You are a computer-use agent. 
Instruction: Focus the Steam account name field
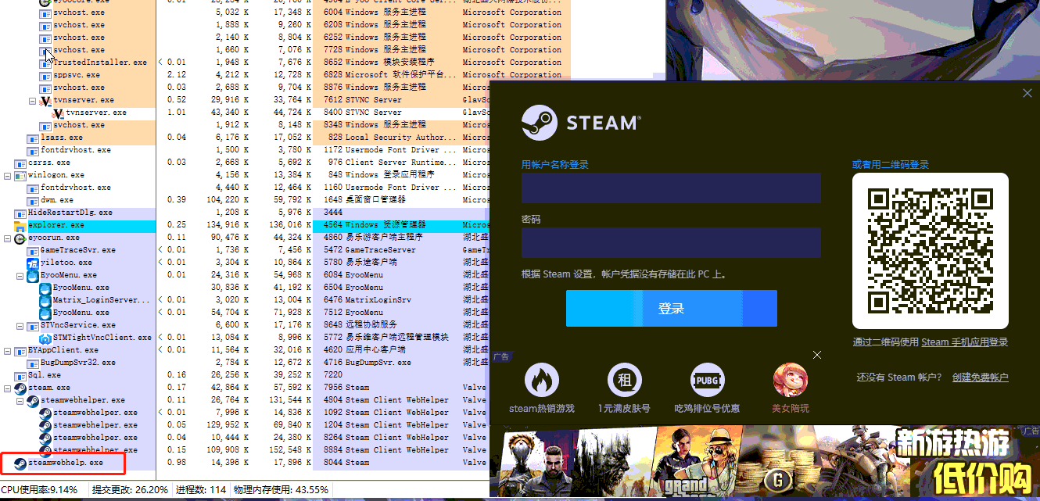coord(671,188)
